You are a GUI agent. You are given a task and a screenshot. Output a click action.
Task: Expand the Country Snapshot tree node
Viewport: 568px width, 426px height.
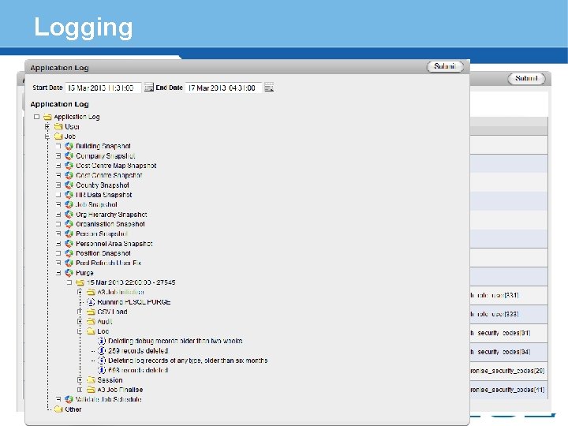tap(58, 185)
